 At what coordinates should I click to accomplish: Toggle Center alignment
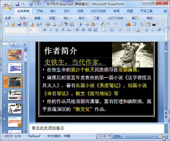[x=83, y=30]
